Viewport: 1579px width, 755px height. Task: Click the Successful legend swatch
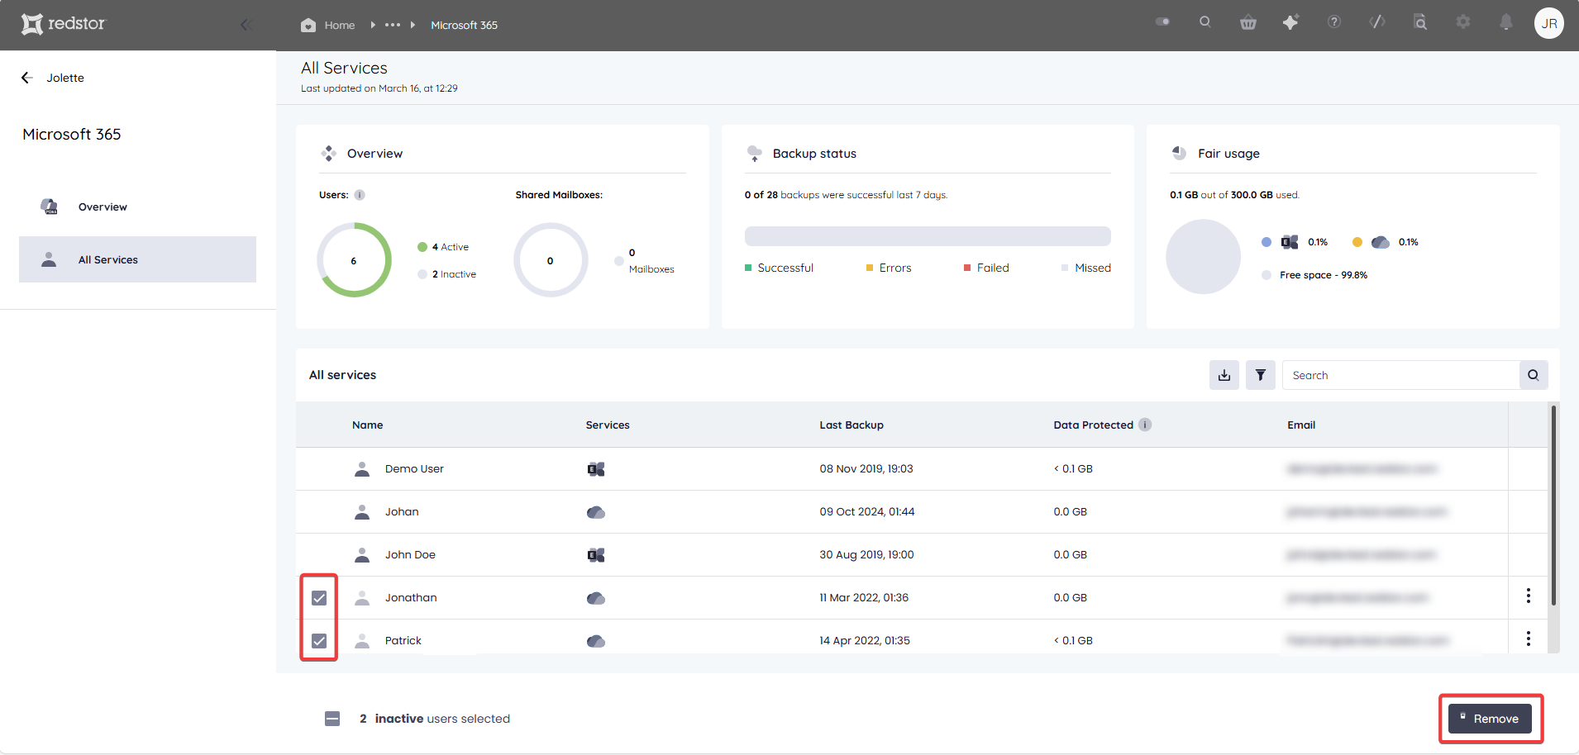[748, 268]
